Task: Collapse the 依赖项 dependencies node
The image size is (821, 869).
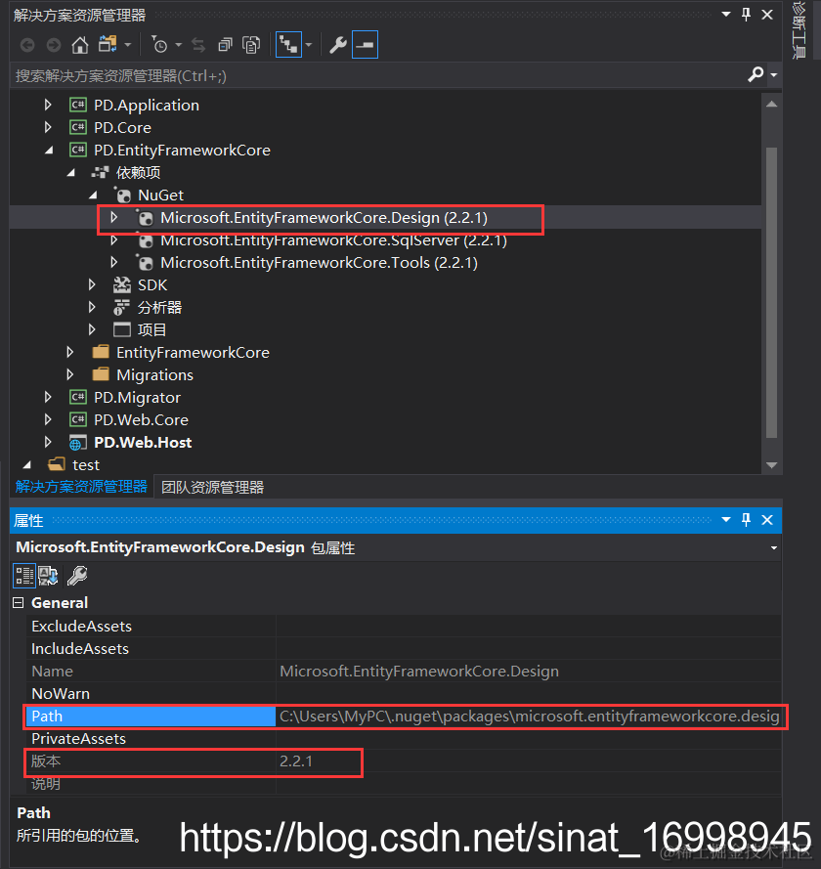Action: [x=71, y=173]
